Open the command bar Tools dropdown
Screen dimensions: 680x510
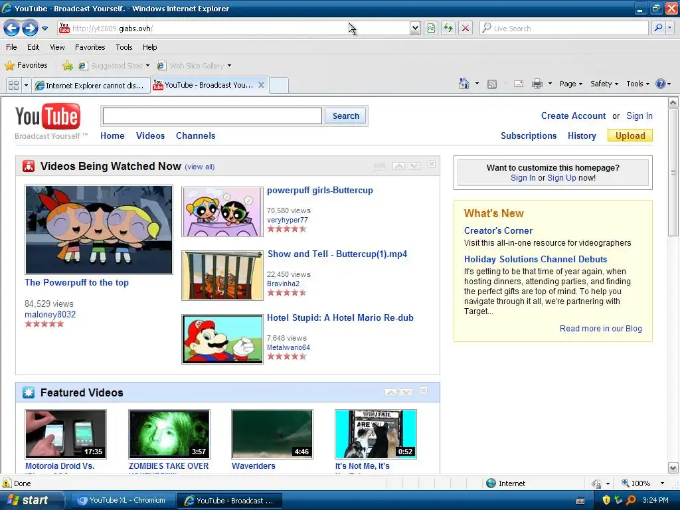(637, 84)
